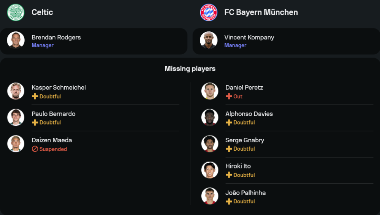Click the FC Bayern München crest icon
This screenshot has width=380, height=215.
(209, 12)
